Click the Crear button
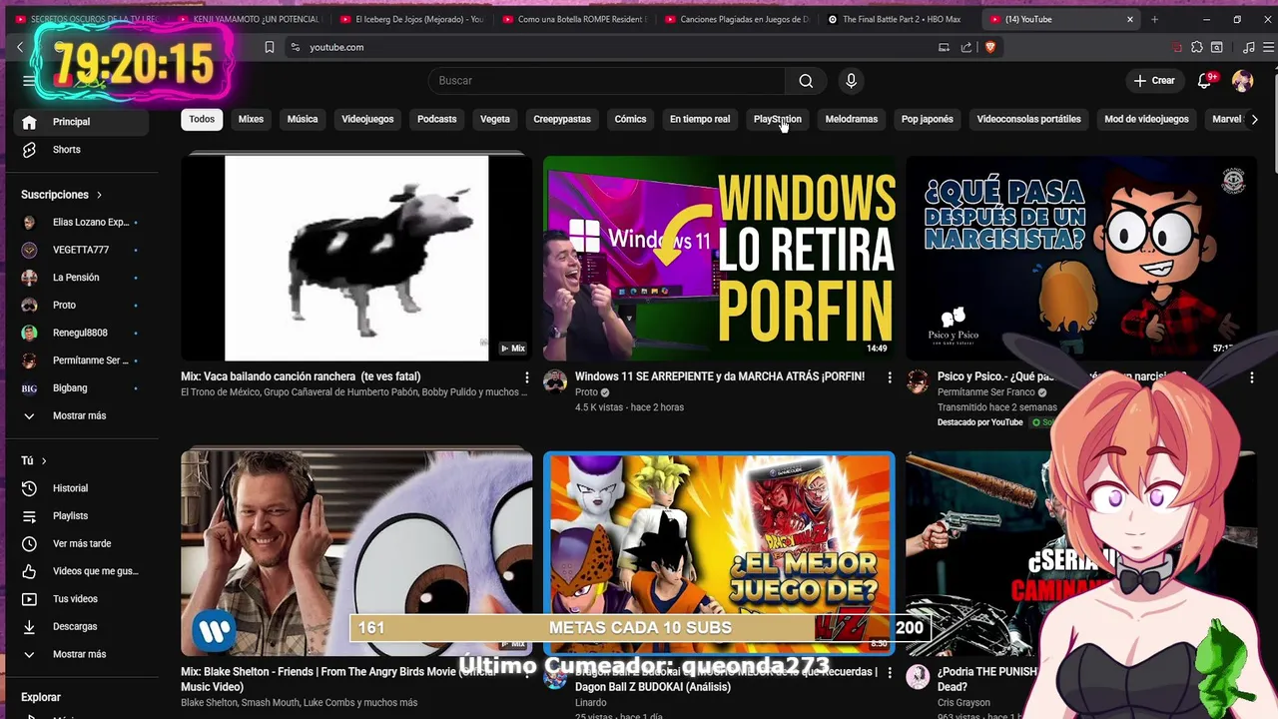Image resolution: width=1278 pixels, height=719 pixels. point(1155,81)
